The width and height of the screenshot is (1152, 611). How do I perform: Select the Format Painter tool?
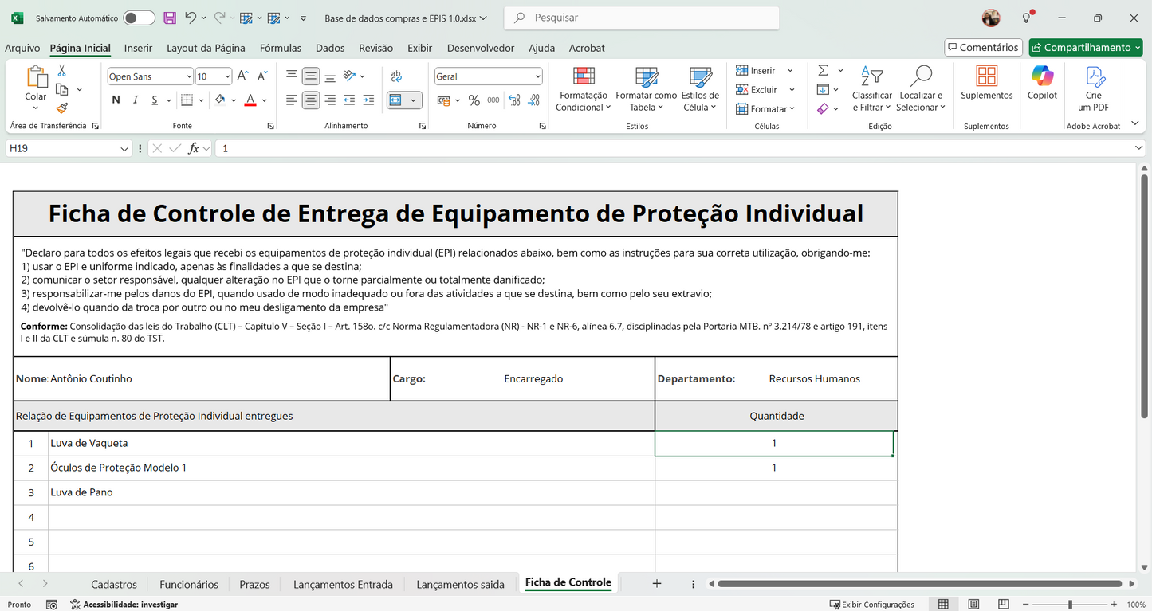coord(61,108)
